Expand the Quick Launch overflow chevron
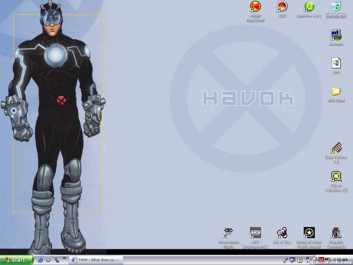Image resolution: width=353 pixels, height=265 pixels. [x=64, y=258]
